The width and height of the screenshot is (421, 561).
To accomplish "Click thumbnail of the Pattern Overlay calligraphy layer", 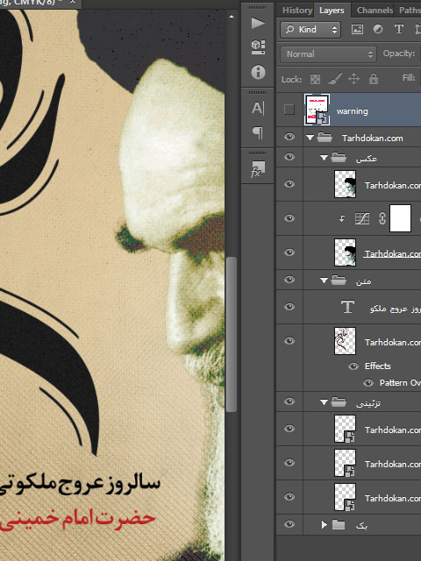I will (x=345, y=341).
